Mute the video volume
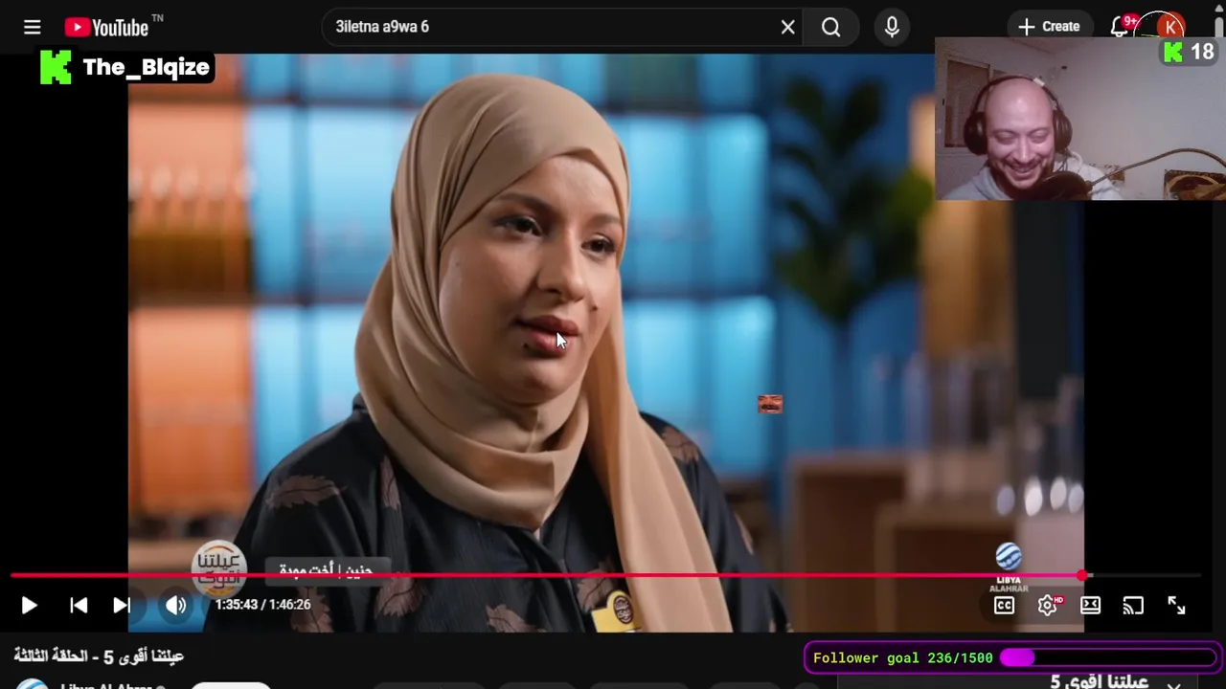 (x=175, y=605)
